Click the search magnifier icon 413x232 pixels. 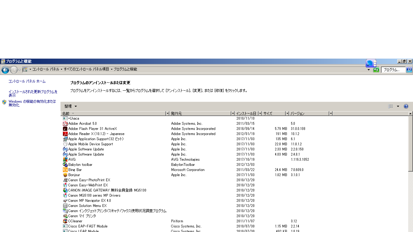(x=409, y=70)
